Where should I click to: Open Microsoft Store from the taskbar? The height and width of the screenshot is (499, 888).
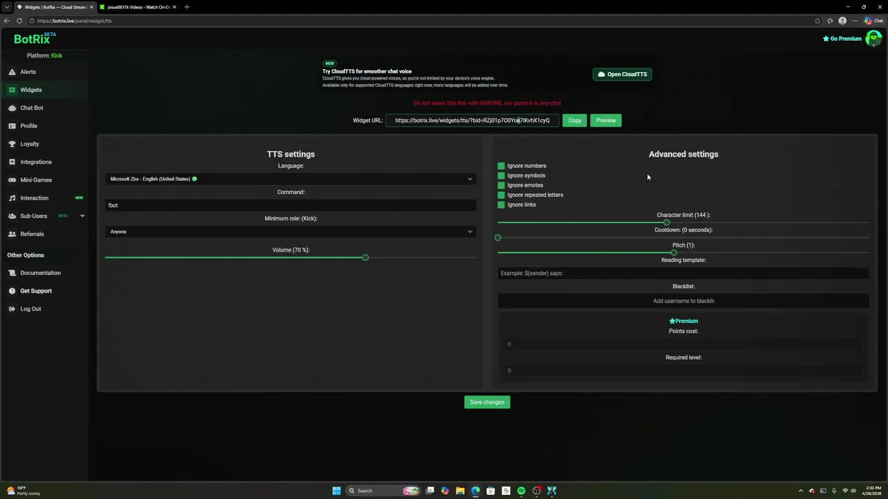point(490,491)
